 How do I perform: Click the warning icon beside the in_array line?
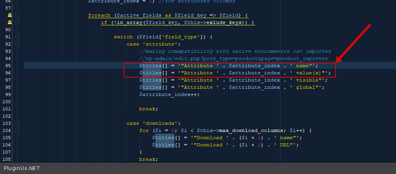pyautogui.click(x=10, y=23)
